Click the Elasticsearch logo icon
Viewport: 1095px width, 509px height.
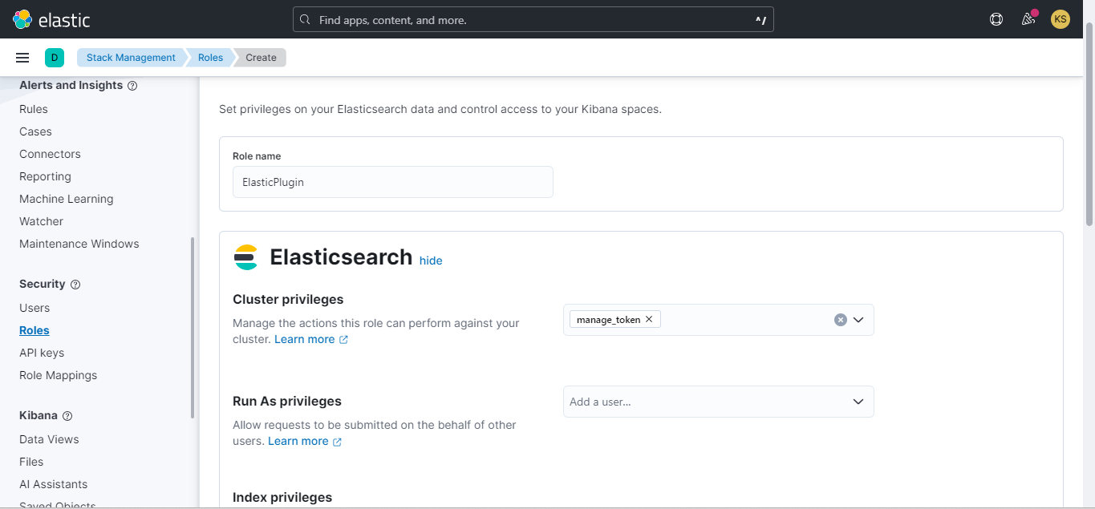245,257
